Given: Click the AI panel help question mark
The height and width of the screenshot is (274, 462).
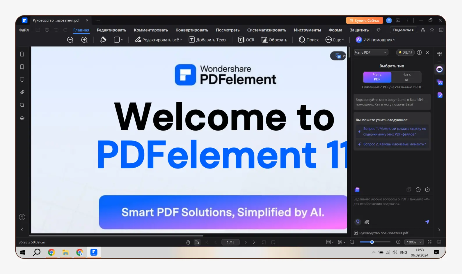Looking at the screenshot, I should pos(419,52).
